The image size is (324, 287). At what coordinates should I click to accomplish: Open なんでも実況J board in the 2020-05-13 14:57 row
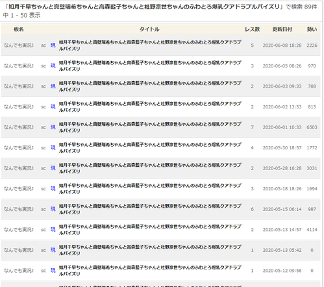19,229
